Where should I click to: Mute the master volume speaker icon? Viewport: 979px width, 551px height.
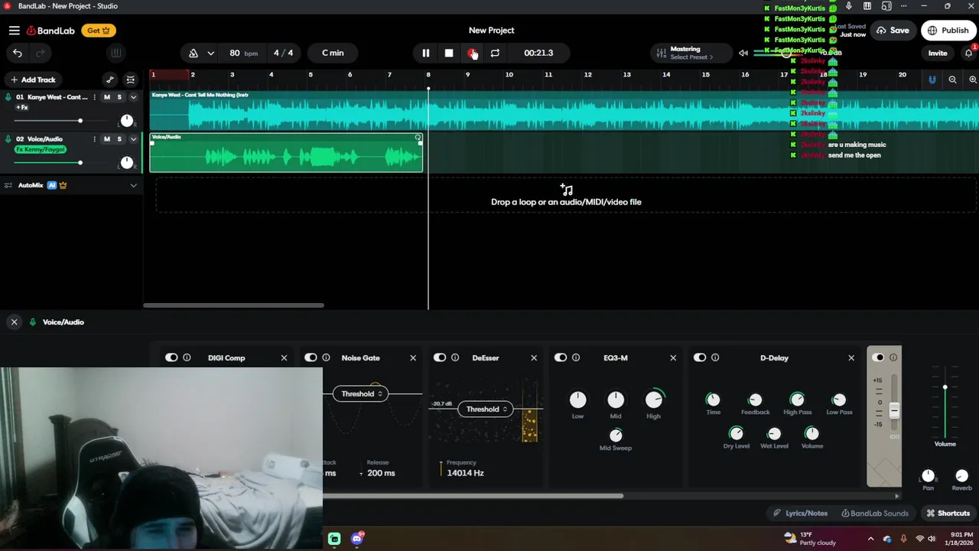tap(743, 53)
